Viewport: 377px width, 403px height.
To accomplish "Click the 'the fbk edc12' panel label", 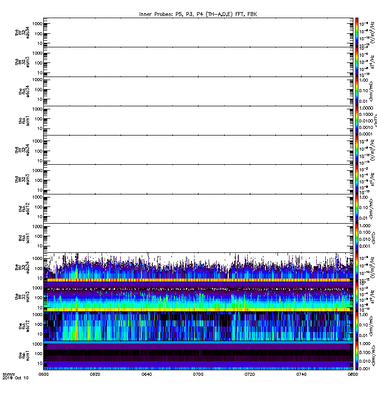I will tap(24, 326).
